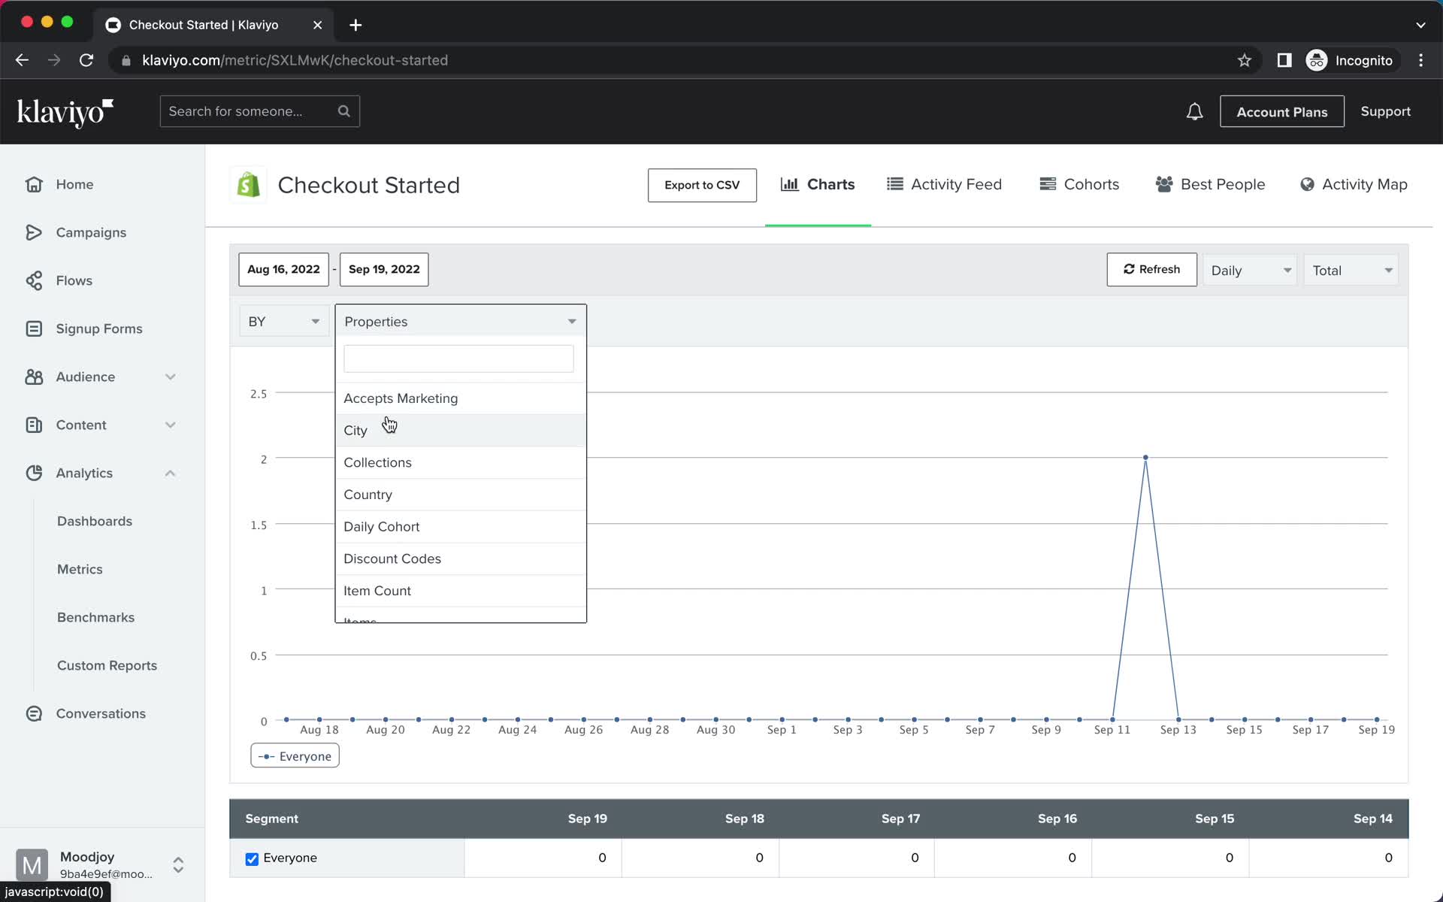Uncheck the Everyone segment checkbox
The height and width of the screenshot is (902, 1443).
252,858
